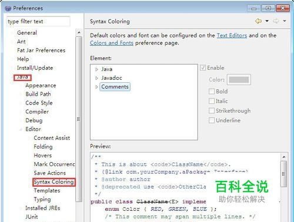Screen dimensions: 294x222
Task: Select Code Style under Java
Action: pyautogui.click(x=39, y=103)
